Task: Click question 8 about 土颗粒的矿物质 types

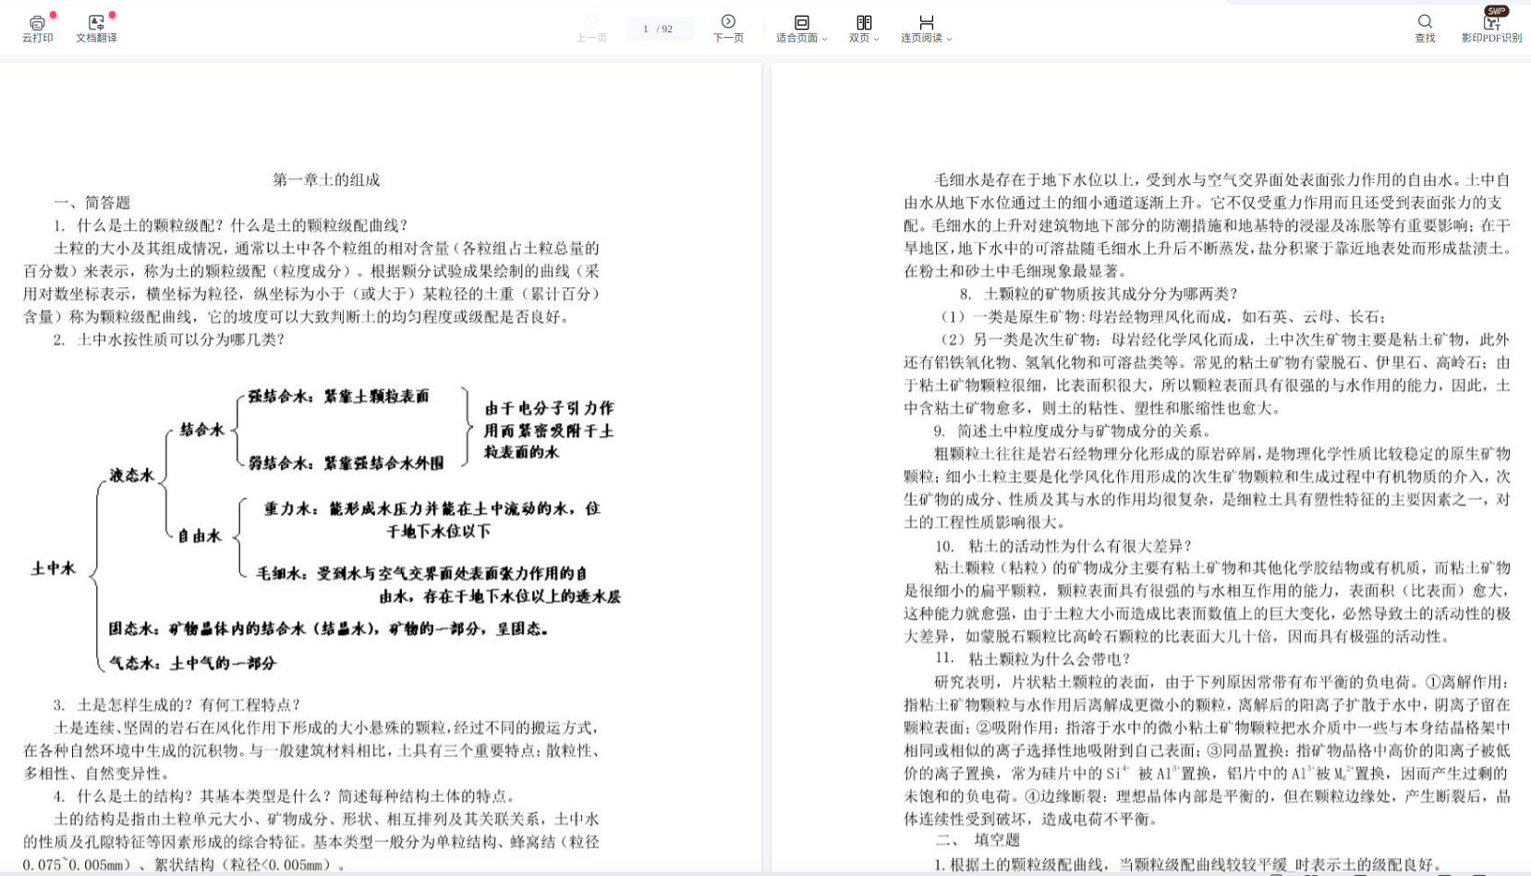Action: tap(1098, 294)
